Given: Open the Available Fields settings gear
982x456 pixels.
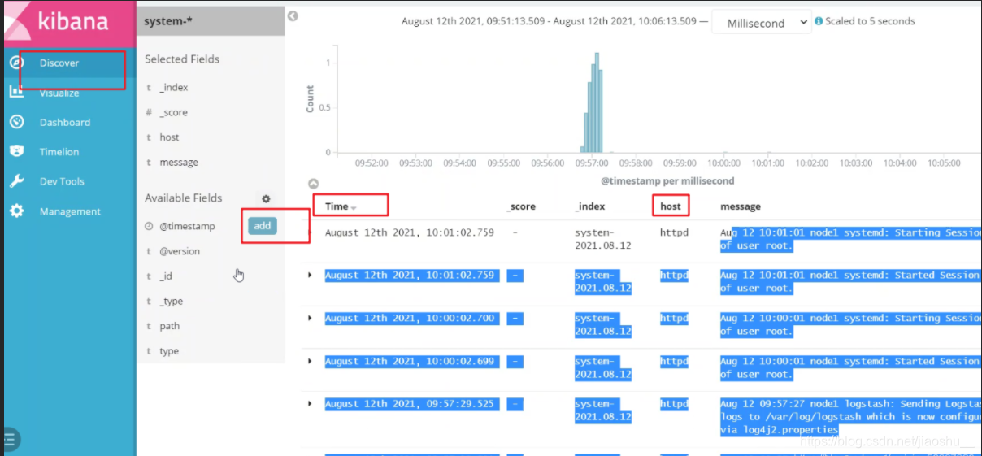Looking at the screenshot, I should click(x=266, y=198).
